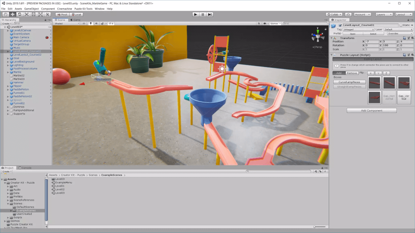
Task: Click the StraightRampPieces button
Action: point(349,87)
